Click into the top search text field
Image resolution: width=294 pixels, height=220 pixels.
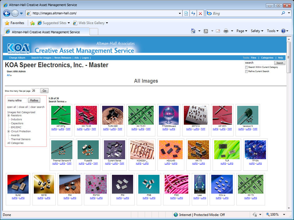[x=259, y=63]
